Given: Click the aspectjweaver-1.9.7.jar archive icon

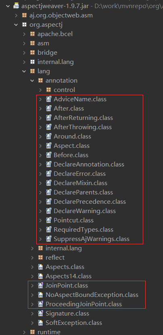Looking at the screenshot, I should pyautogui.click(x=16, y=6).
